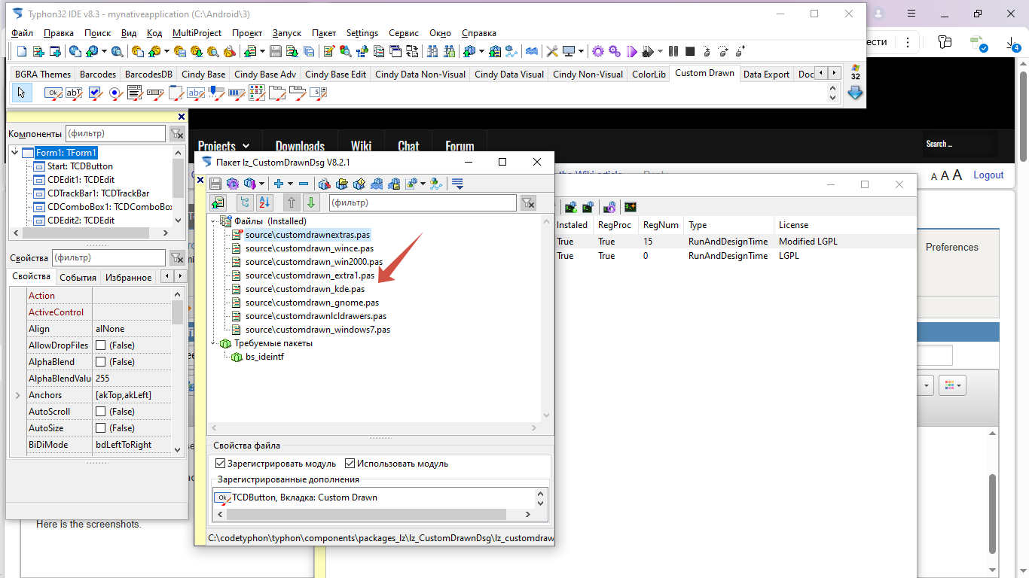Open the More menu lines icon in package
1029x578 pixels.
pyautogui.click(x=457, y=184)
